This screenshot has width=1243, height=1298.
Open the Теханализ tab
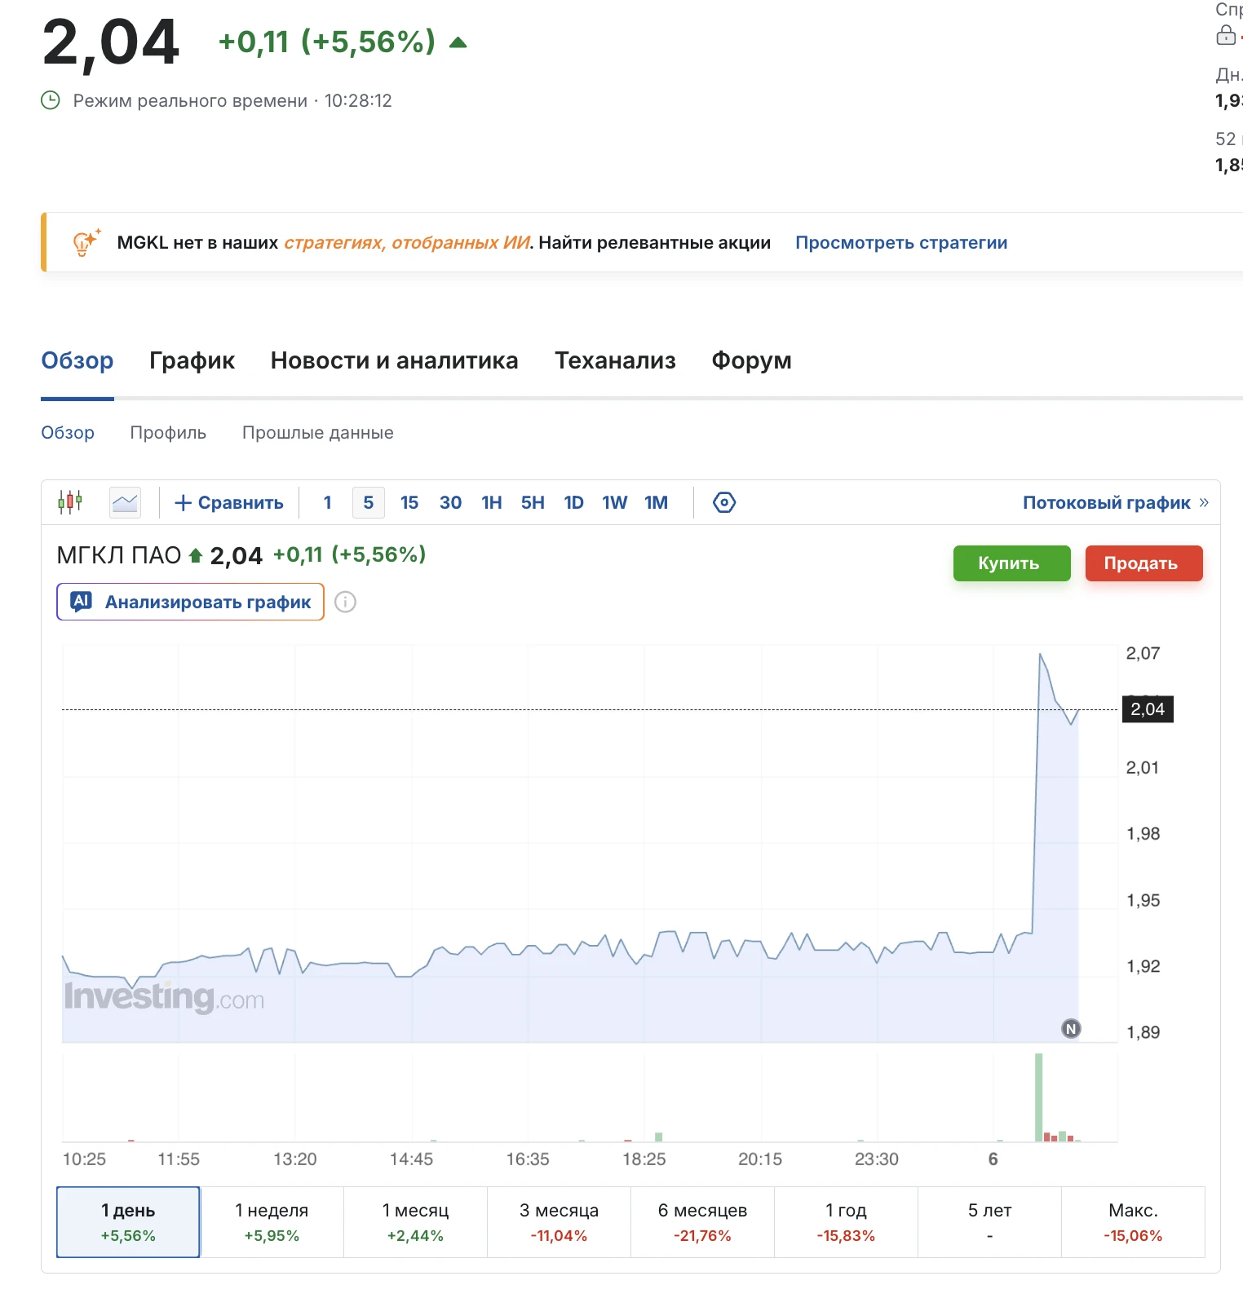(616, 360)
